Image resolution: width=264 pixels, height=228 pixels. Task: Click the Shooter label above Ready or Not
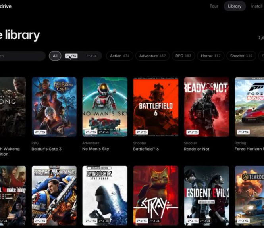pos(191,143)
